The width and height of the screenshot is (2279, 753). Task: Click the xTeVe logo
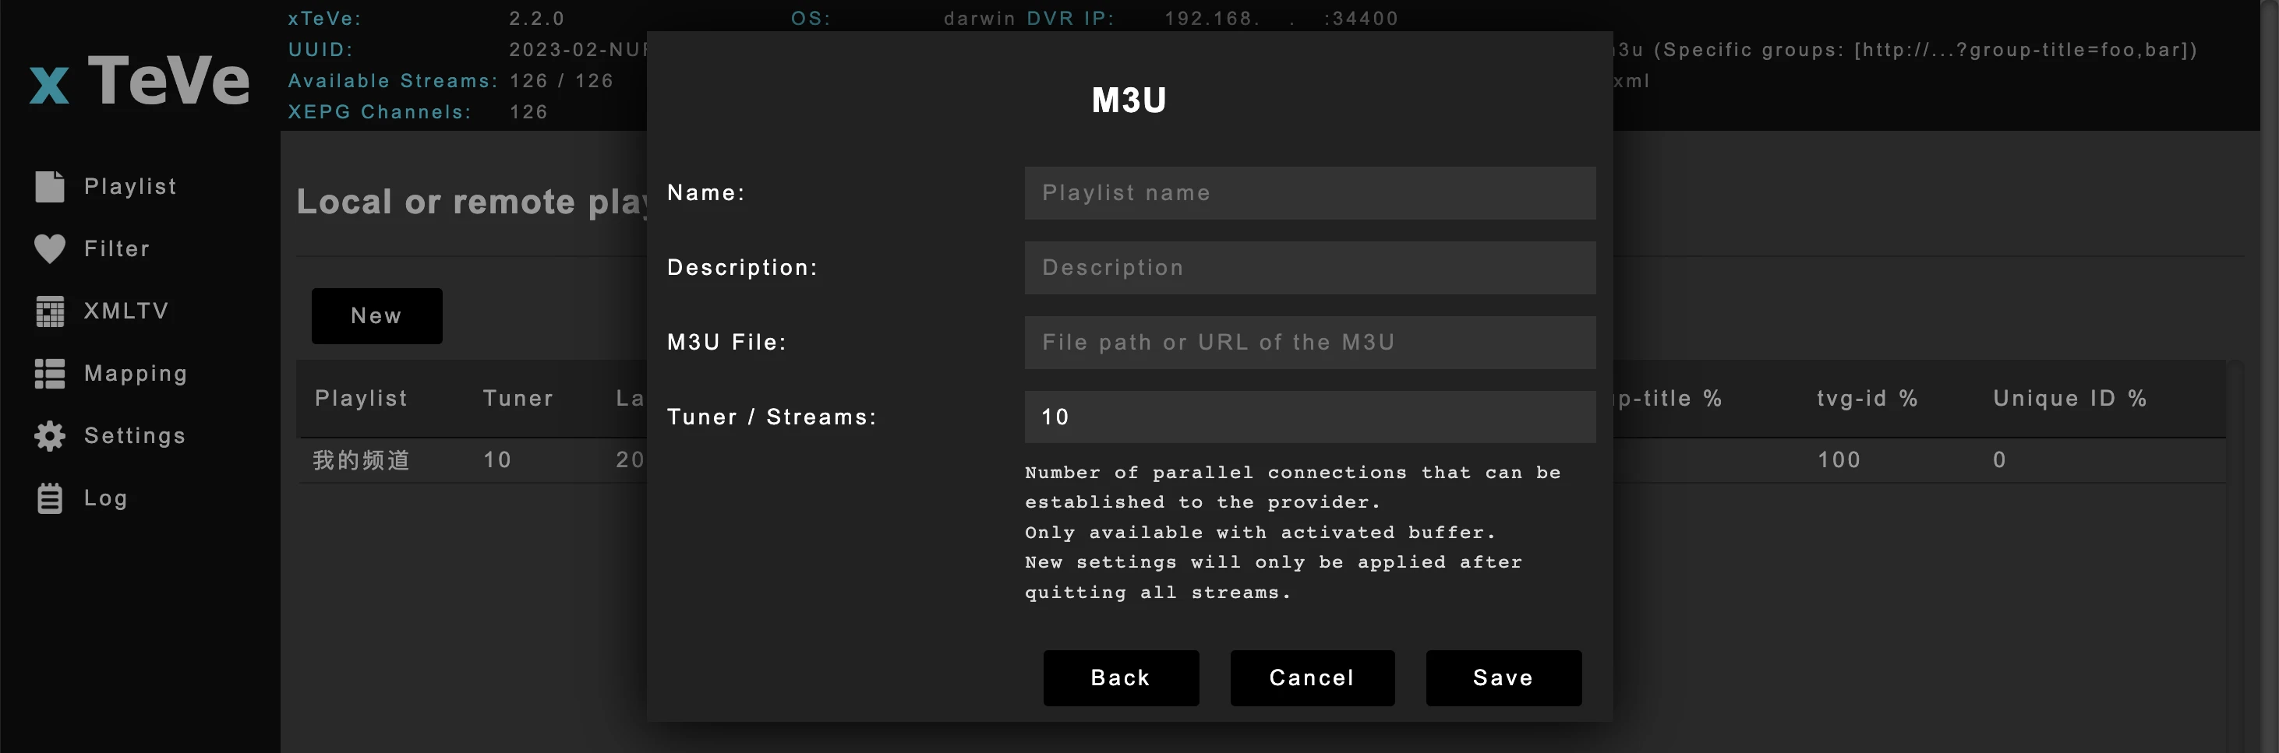click(x=139, y=79)
